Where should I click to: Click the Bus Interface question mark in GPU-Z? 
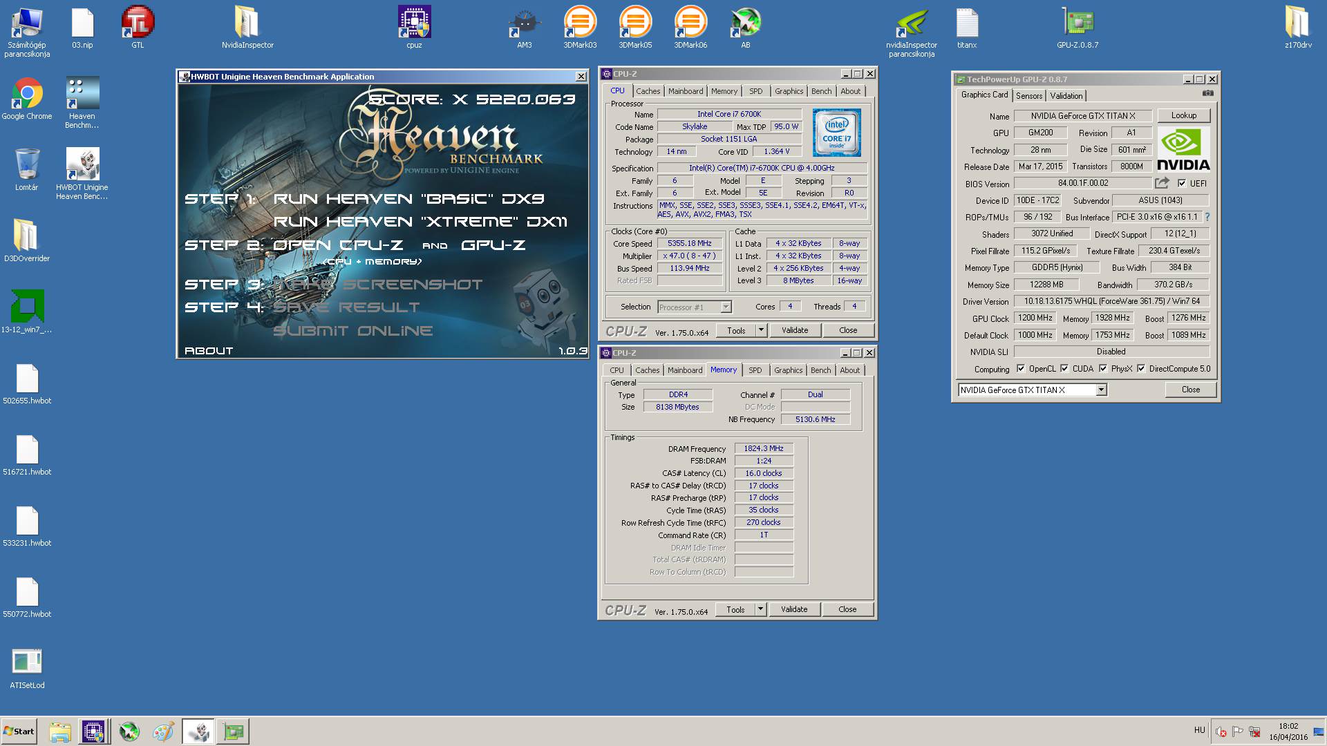coord(1207,217)
